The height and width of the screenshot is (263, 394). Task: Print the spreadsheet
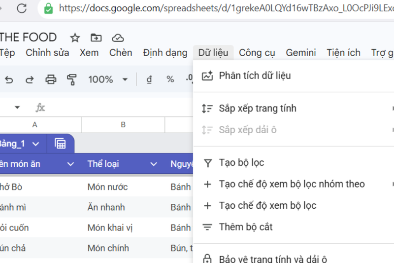coord(51,79)
